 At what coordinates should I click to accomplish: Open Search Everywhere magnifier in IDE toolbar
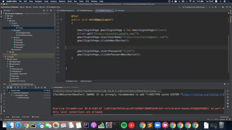pyautogui.click(x=230, y=7)
